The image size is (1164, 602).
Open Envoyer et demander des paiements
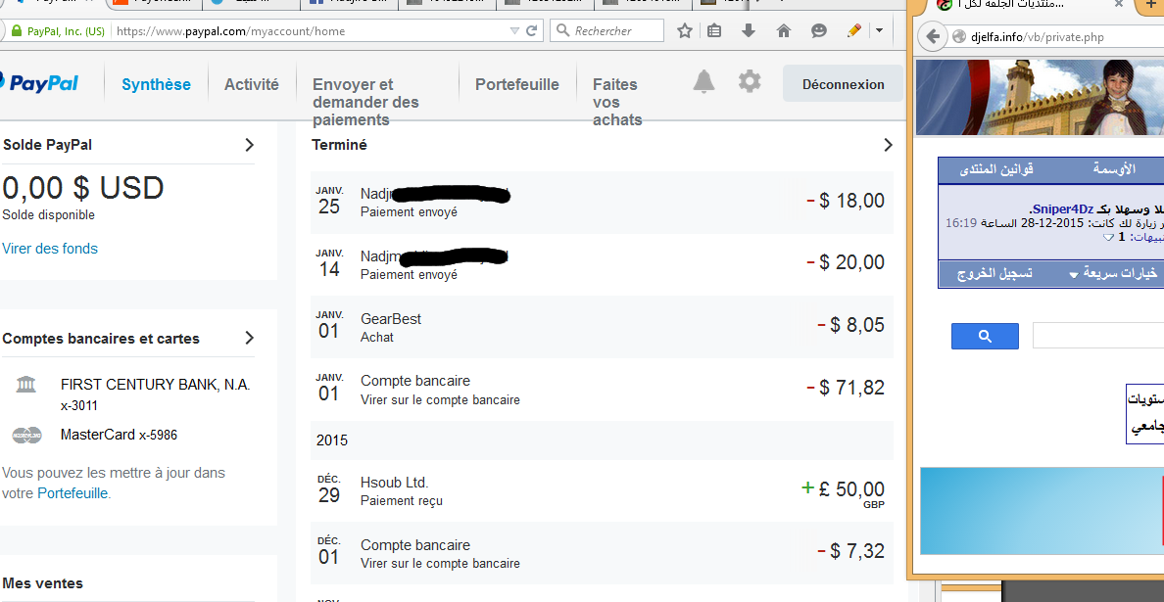click(366, 103)
